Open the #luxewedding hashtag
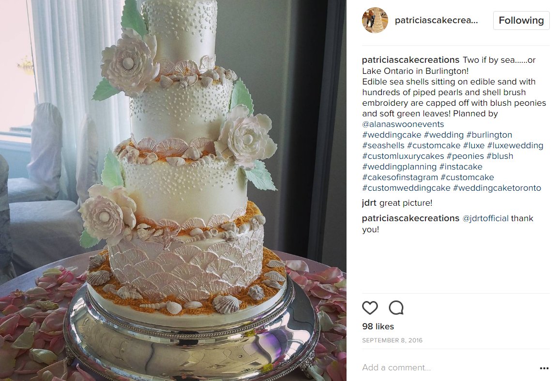The height and width of the screenshot is (381, 559). pyautogui.click(x=515, y=145)
